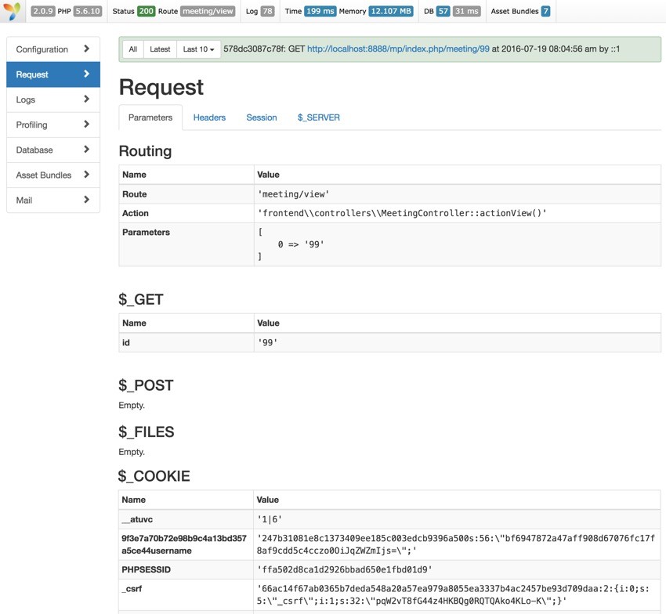This screenshot has height=614, width=666.
Task: Open the Database panel in sidebar
Action: pos(53,150)
